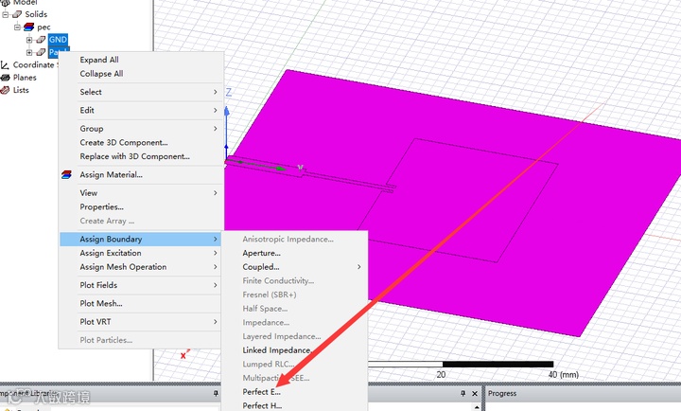Click the Lists icon in model tree
The image size is (681, 411).
click(6, 91)
